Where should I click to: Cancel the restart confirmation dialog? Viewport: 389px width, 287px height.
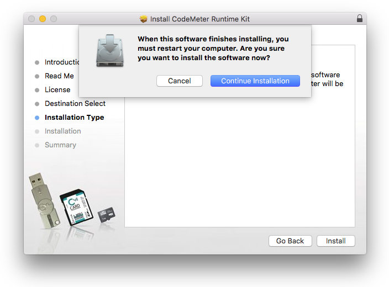coord(180,81)
